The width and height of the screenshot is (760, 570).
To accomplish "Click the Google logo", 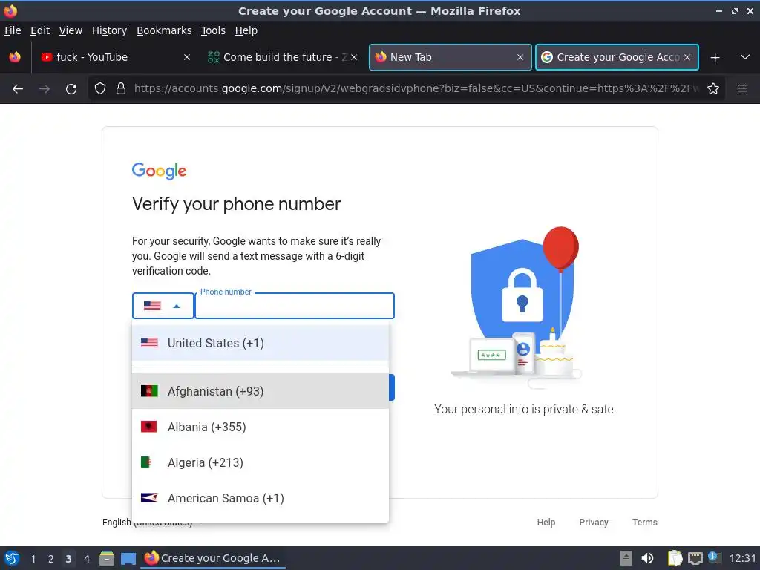I will [159, 171].
